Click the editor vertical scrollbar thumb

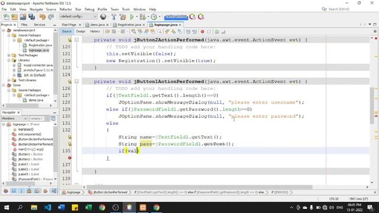372,105
